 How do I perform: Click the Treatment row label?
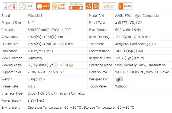point(96,44)
